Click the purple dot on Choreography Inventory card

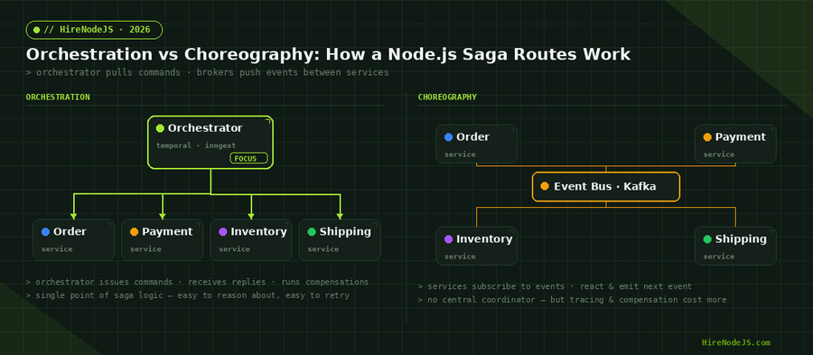point(448,239)
